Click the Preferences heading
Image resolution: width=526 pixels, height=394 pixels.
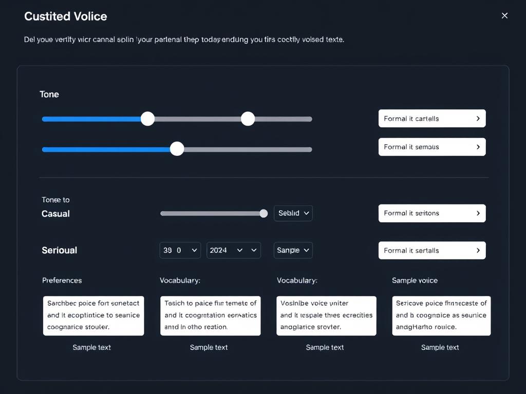pyautogui.click(x=62, y=281)
